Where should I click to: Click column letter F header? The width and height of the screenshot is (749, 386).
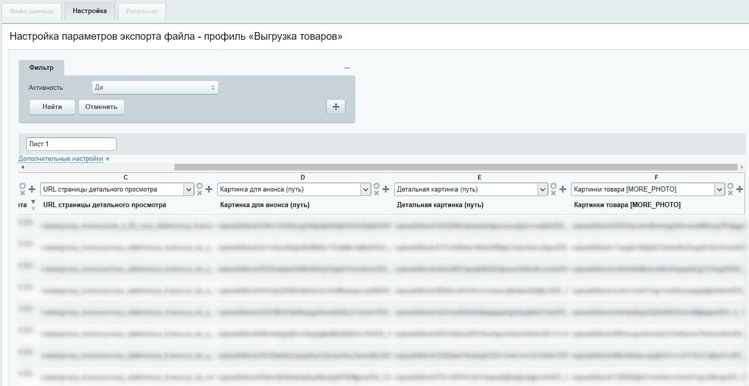click(657, 177)
